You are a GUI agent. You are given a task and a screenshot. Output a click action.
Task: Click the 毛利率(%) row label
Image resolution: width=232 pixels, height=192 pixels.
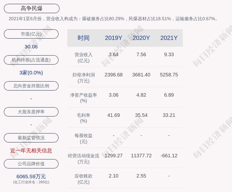tap(84, 118)
